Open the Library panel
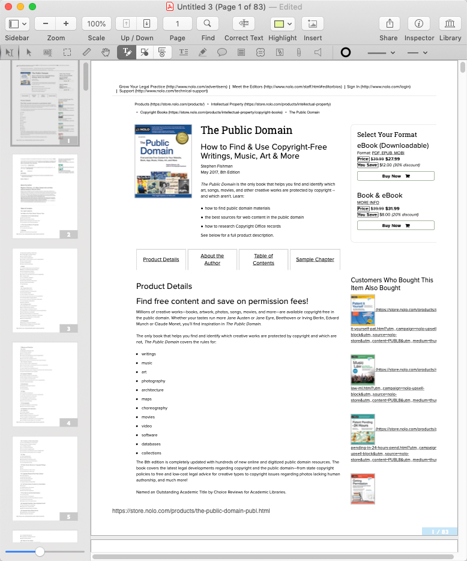Image resolution: width=467 pixels, height=561 pixels. 450,23
